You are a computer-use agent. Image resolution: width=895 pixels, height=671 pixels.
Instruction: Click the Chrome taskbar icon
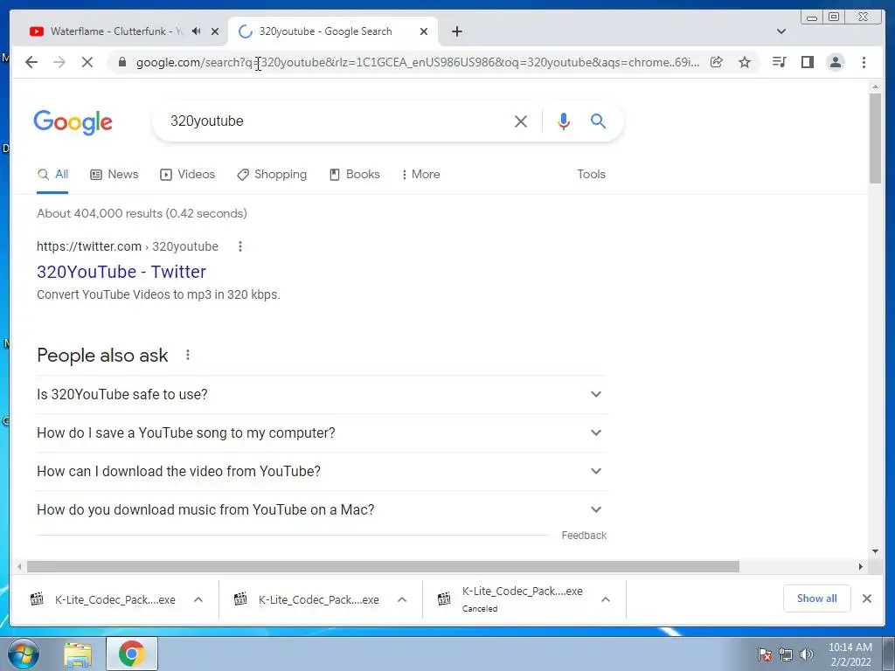point(132,654)
